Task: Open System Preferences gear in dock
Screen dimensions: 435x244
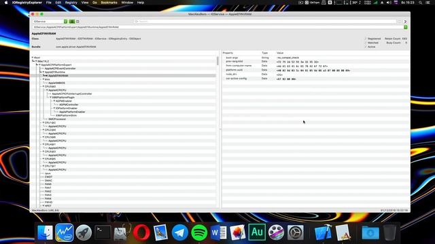Action: [296, 232]
